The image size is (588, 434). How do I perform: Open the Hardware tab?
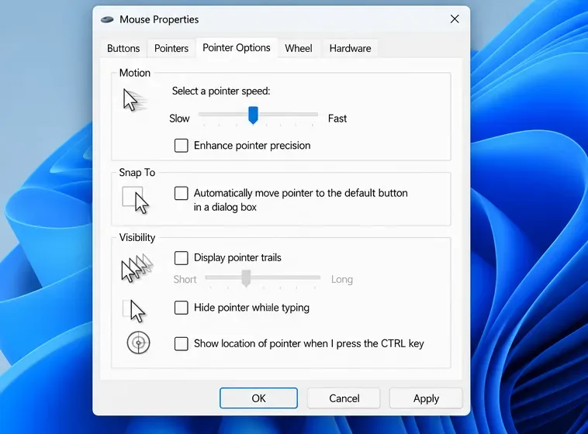click(x=351, y=48)
